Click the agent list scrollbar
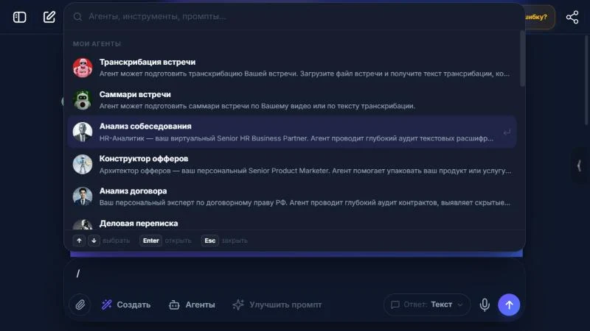This screenshot has height=331, width=590. pyautogui.click(x=522, y=59)
